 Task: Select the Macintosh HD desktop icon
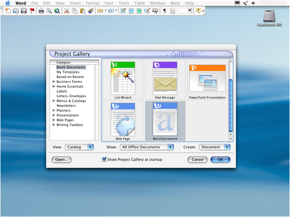(x=269, y=18)
